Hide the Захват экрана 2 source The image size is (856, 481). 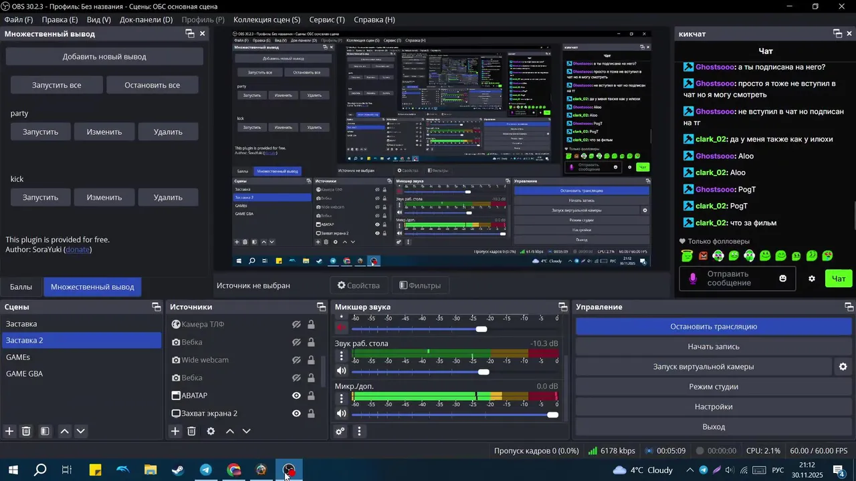[x=296, y=414]
